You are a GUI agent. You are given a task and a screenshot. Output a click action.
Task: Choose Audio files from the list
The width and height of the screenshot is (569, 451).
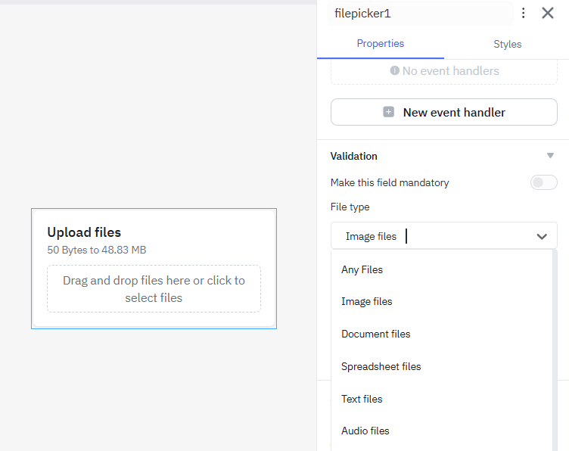click(x=365, y=431)
